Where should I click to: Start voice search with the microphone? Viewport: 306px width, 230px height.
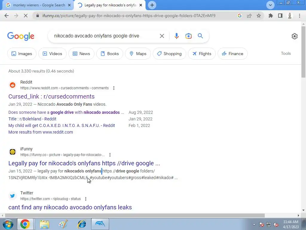[x=176, y=36]
